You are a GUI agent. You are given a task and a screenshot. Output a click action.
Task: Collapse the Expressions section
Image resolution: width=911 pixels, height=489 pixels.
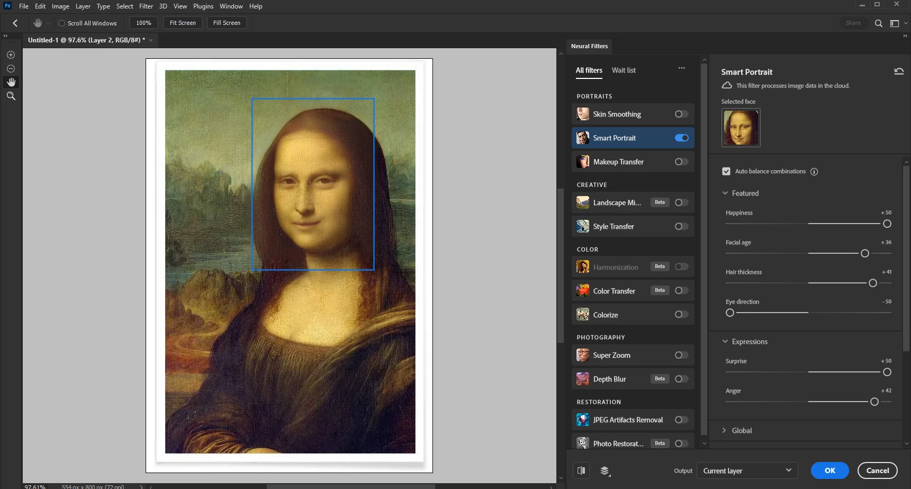725,342
